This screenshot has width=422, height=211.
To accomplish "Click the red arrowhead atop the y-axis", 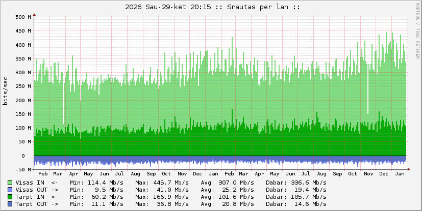I will click(34, 15).
